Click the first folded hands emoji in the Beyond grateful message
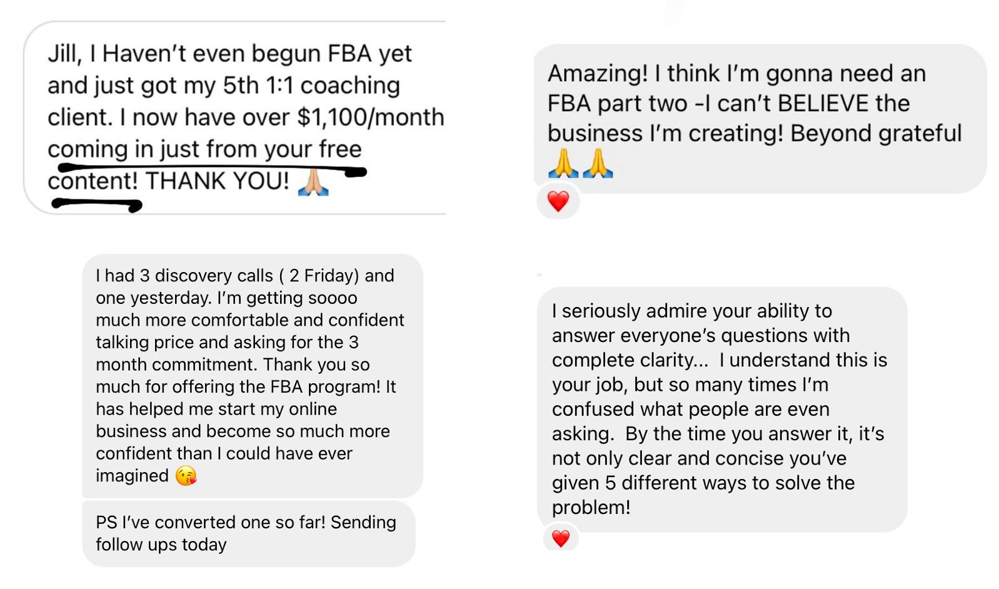The height and width of the screenshot is (589, 999). tap(563, 163)
